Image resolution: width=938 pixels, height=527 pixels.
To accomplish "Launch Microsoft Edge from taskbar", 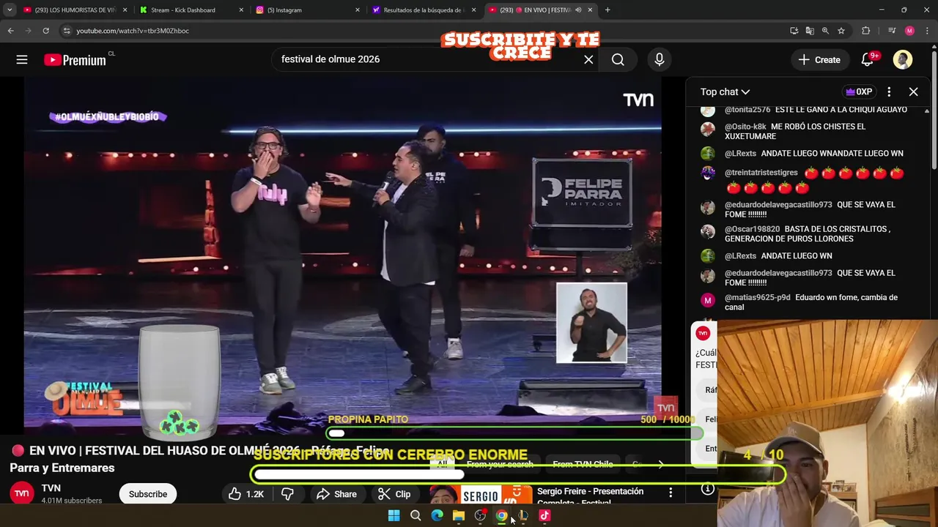I will pos(437,515).
